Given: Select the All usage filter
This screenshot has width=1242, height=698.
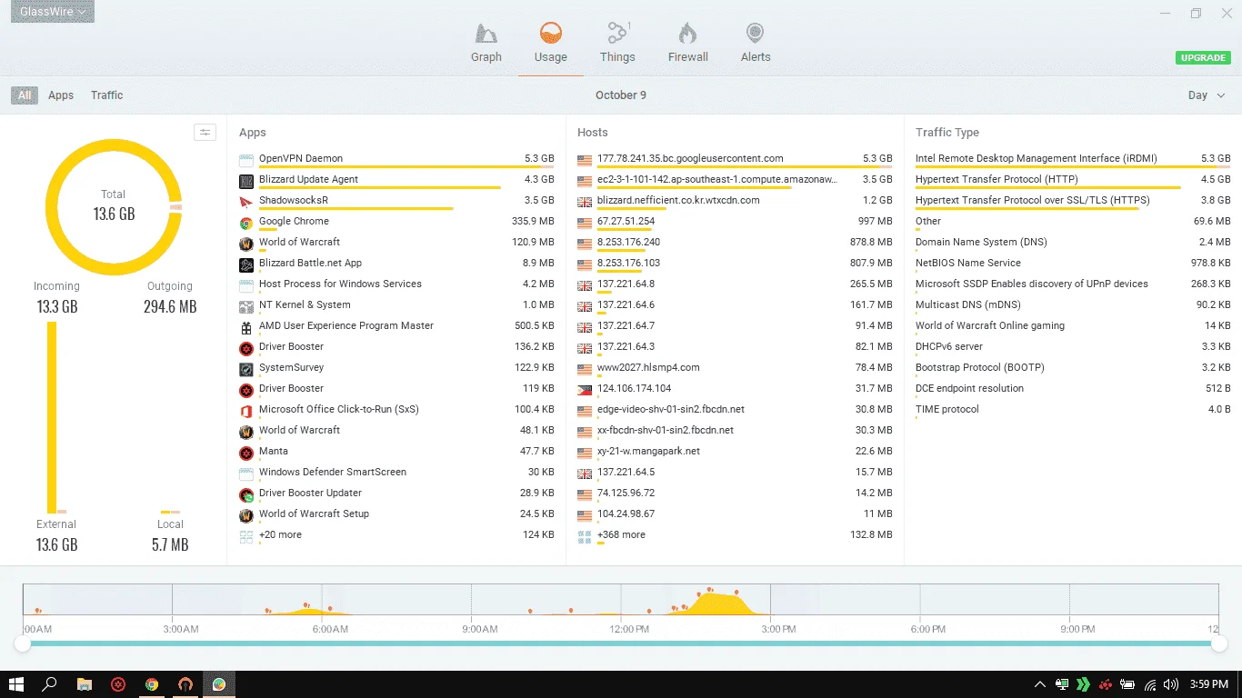Looking at the screenshot, I should click(x=25, y=95).
